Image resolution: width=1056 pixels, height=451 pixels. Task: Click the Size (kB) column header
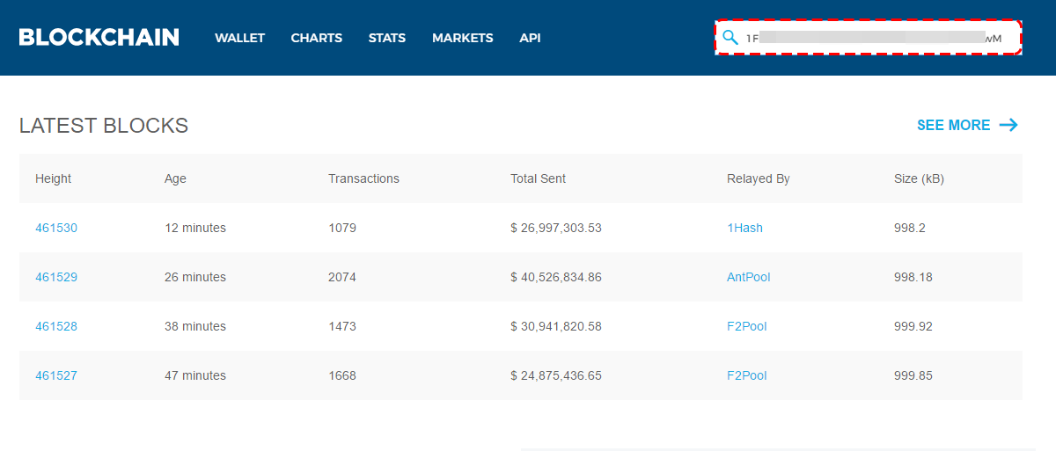919,178
